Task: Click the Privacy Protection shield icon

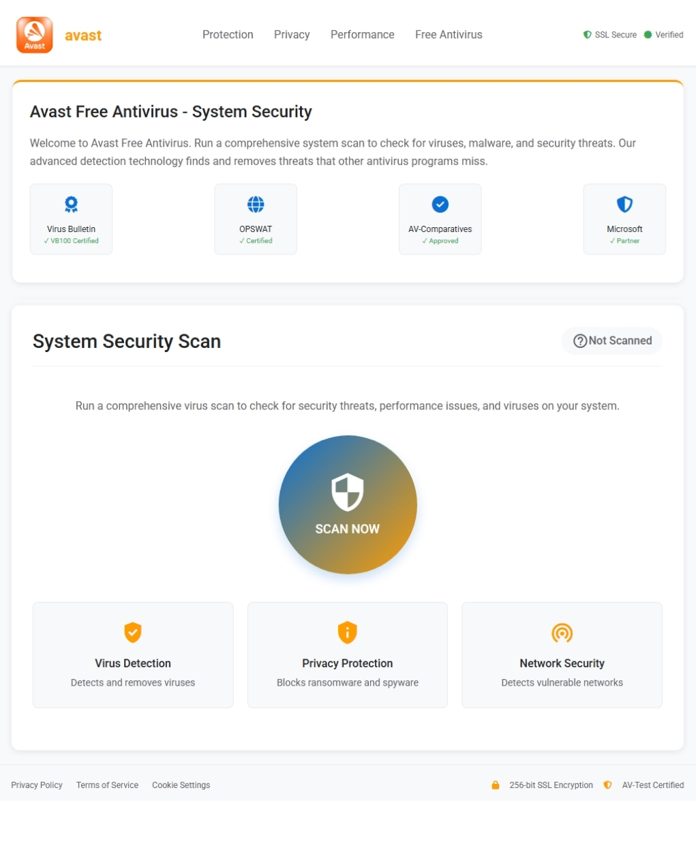Action: click(348, 633)
